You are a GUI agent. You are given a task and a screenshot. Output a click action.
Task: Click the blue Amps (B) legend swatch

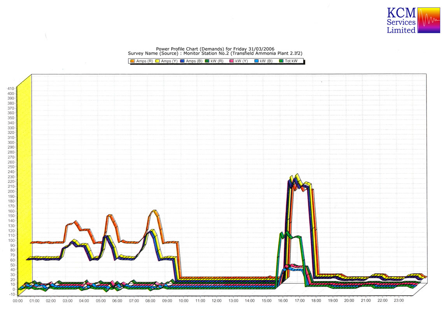tap(183, 61)
